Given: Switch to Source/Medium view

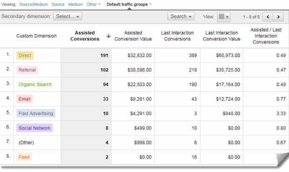Looking at the screenshot, I should (34, 4).
